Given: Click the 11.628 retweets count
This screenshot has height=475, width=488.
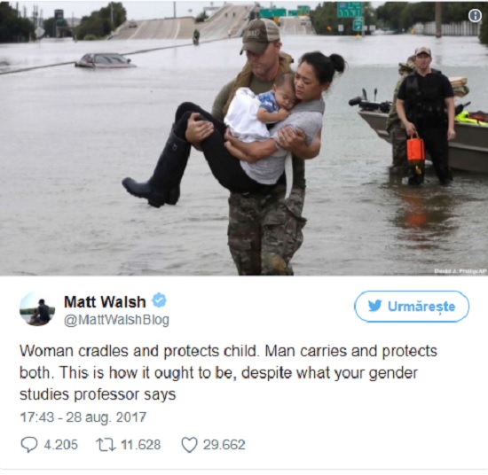Looking at the screenshot, I should pyautogui.click(x=141, y=445).
